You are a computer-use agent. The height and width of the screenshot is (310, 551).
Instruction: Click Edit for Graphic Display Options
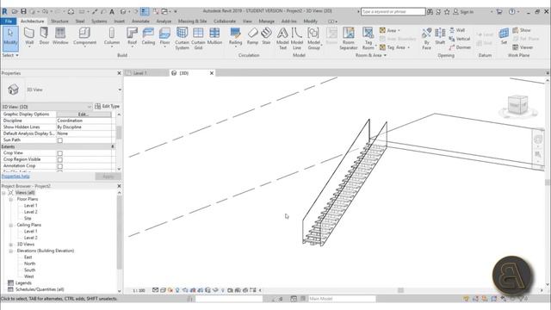pyautogui.click(x=84, y=115)
